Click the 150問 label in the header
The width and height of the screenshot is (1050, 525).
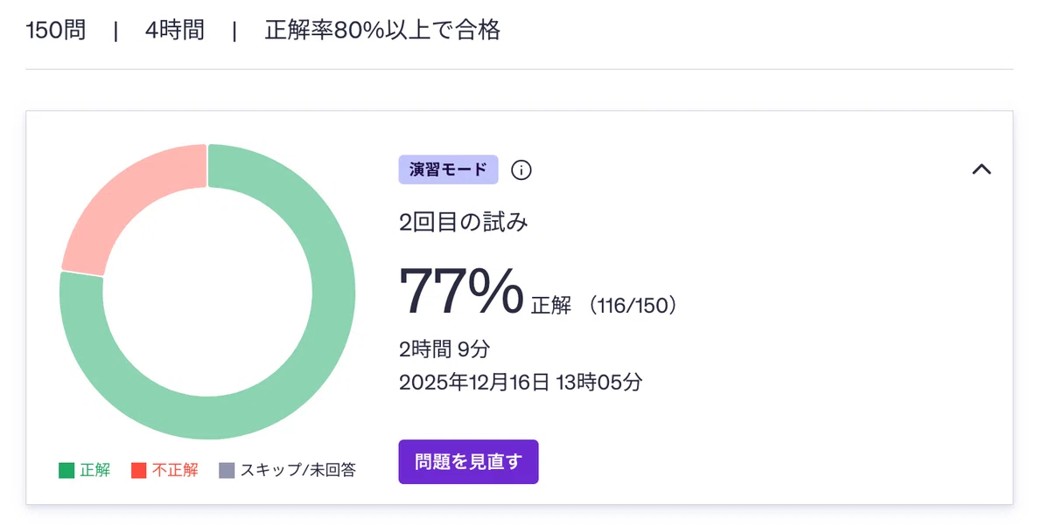point(56,31)
